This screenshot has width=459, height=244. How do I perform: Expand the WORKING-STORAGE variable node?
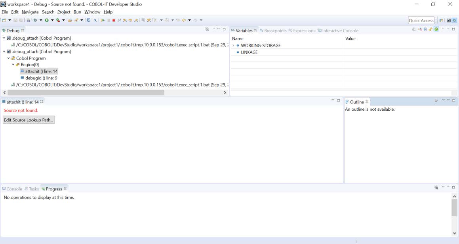[x=233, y=46]
